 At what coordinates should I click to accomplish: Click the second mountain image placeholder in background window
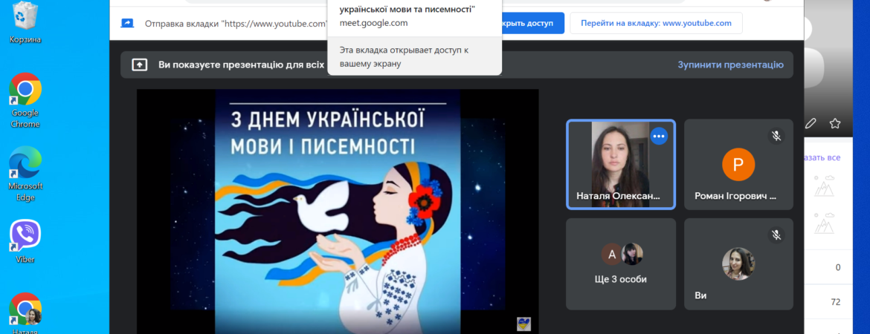(825, 223)
